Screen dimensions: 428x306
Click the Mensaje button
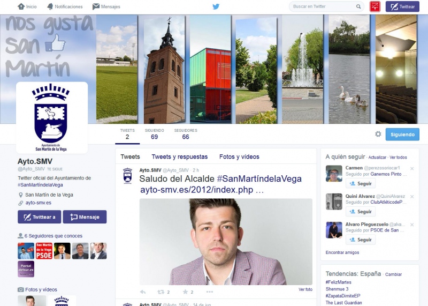[85, 217]
